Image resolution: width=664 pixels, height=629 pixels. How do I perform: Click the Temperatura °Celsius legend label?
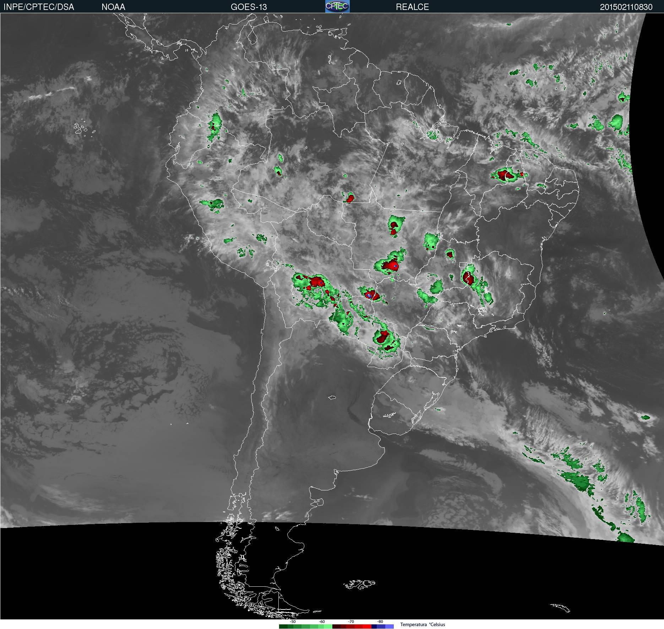tap(423, 624)
